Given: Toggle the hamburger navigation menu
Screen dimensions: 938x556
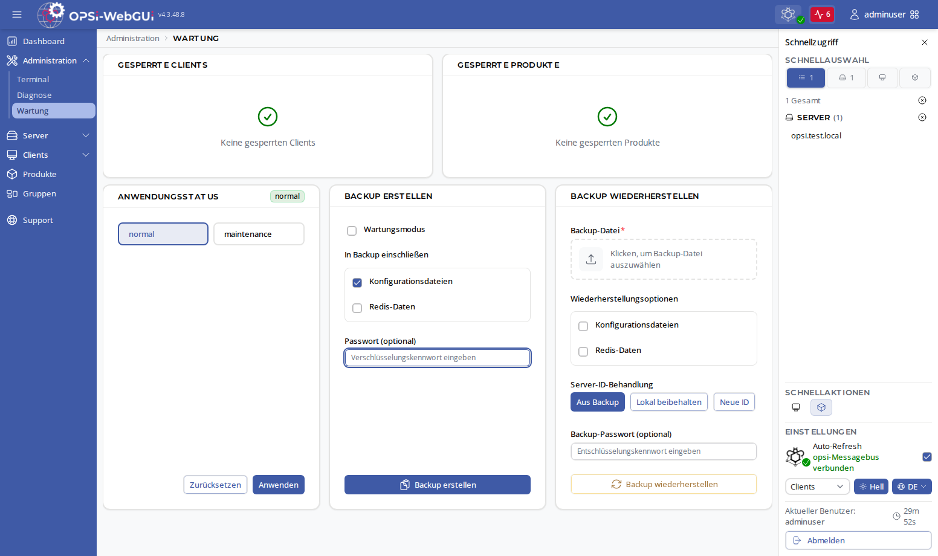Looking at the screenshot, I should pos(17,15).
